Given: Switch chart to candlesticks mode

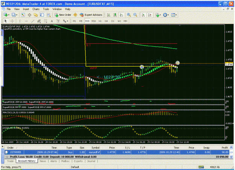Looking at the screenshot, I should click(x=115, y=15).
